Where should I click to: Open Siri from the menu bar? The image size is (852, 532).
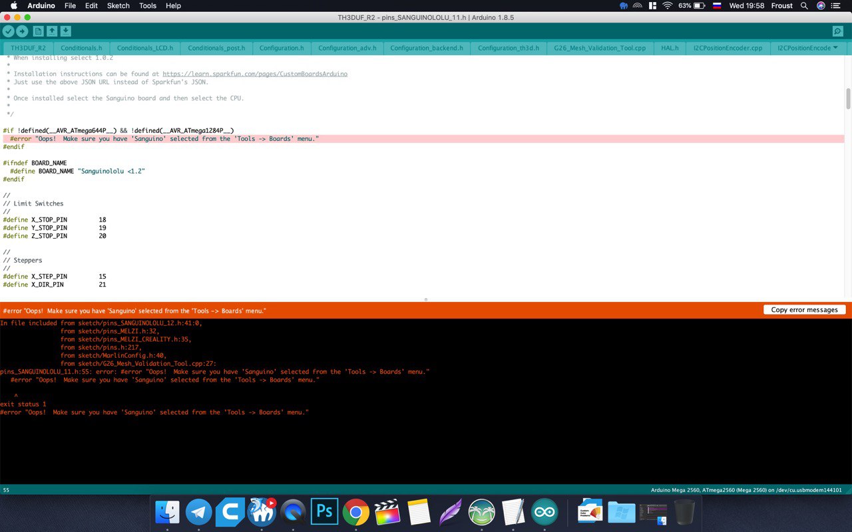coord(821,5)
